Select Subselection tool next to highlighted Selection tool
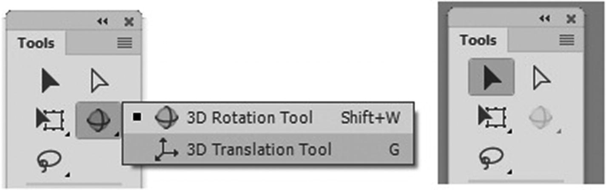Screen dimensions: 606x190 [x=541, y=78]
